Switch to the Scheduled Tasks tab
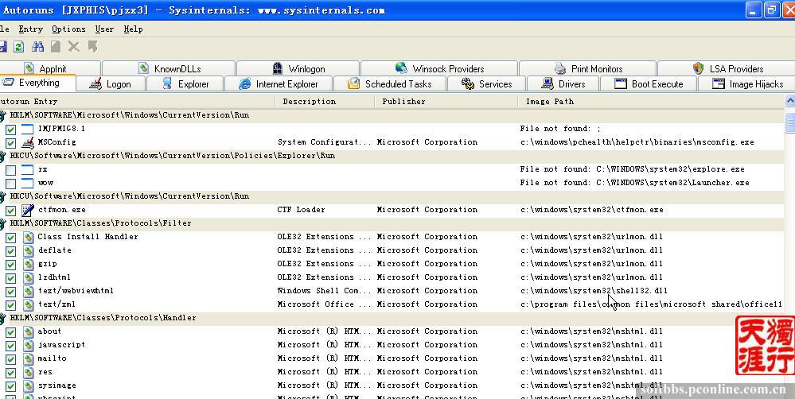Screen dimensions: 795x399 coord(390,83)
